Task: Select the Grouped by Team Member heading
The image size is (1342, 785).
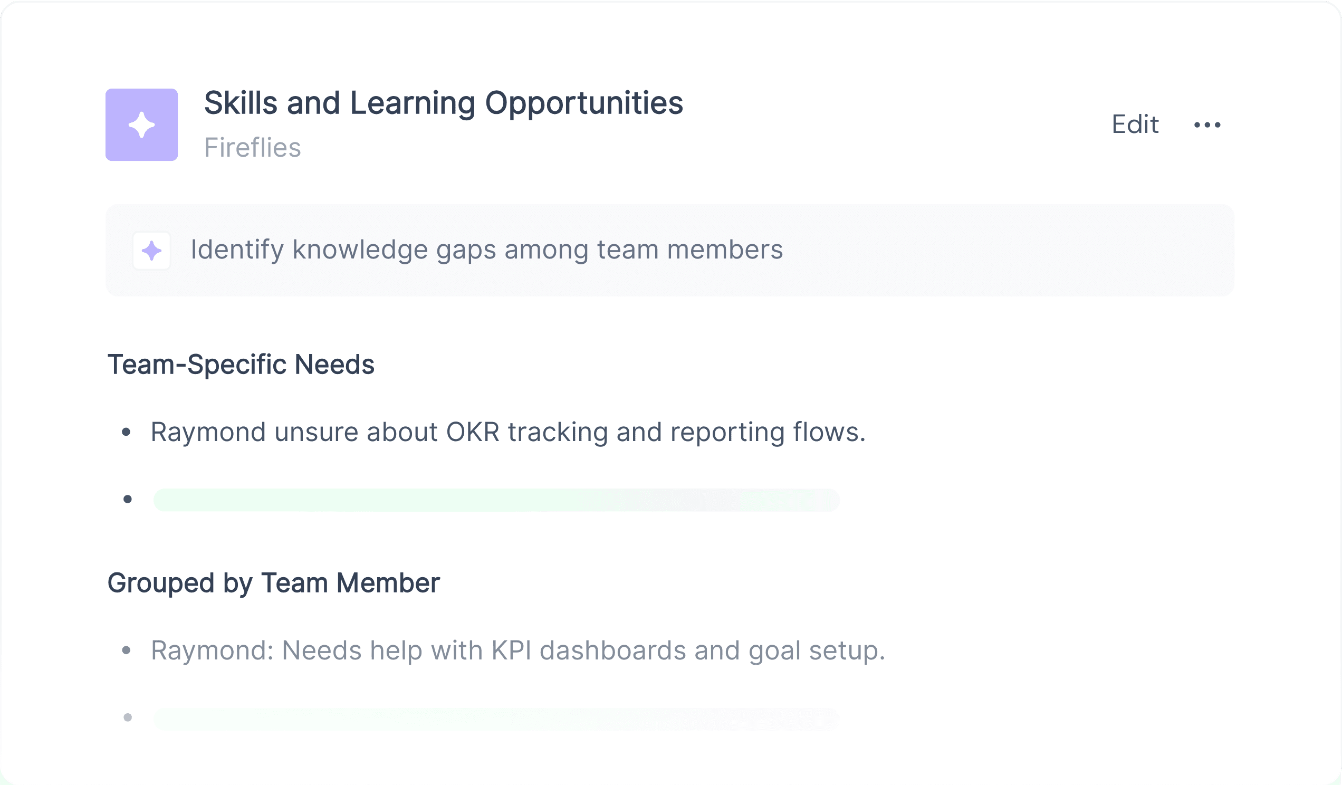Action: click(274, 583)
